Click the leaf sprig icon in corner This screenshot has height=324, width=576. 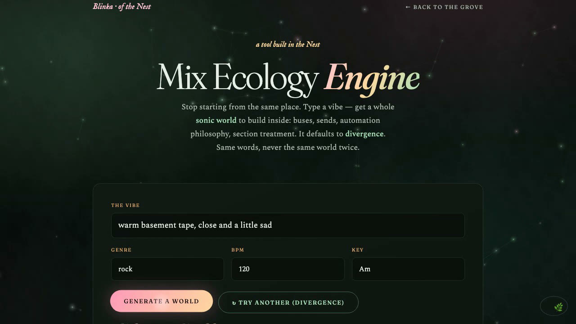pos(558,307)
